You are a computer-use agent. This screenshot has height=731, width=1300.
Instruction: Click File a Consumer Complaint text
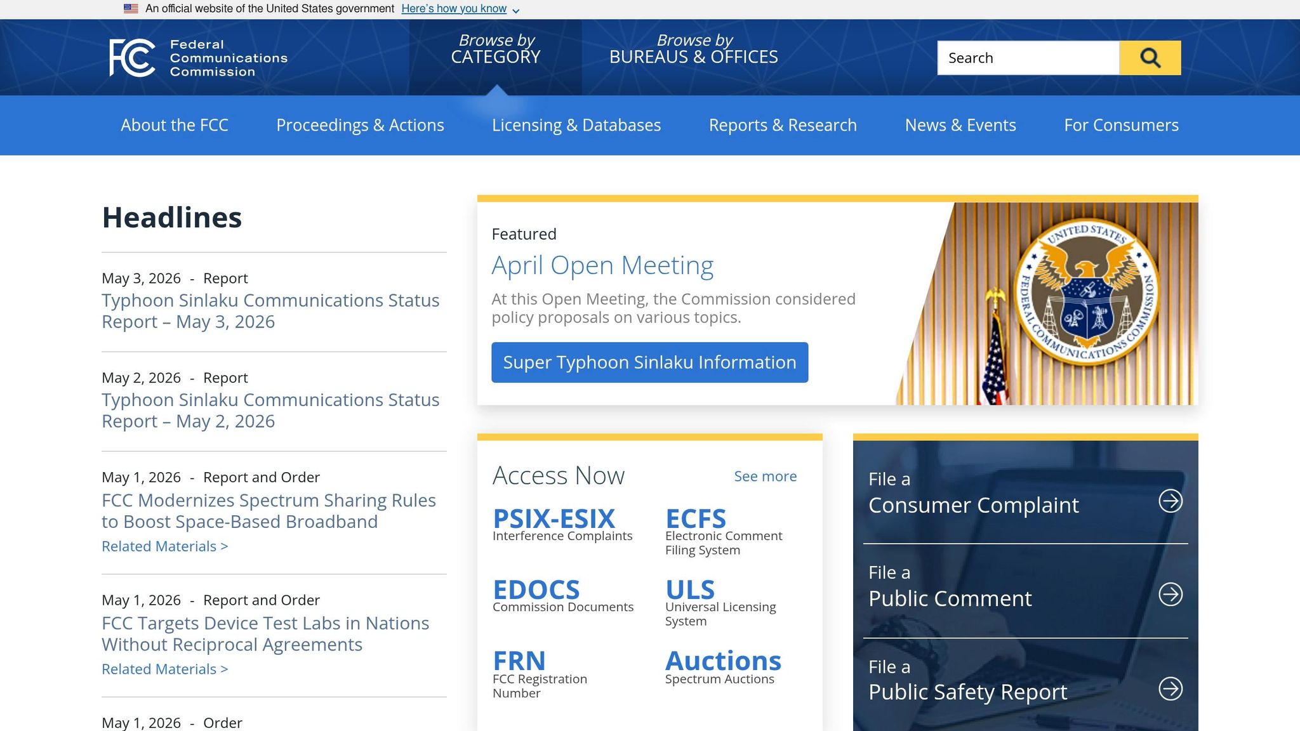coord(973,493)
